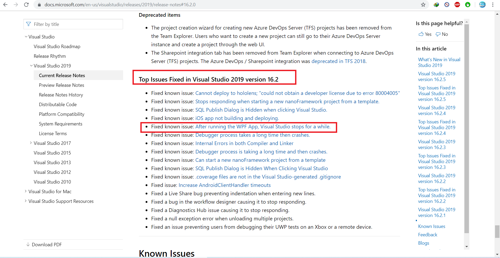
Task: Open Visual Studio 2010 section
Action: coord(52,182)
